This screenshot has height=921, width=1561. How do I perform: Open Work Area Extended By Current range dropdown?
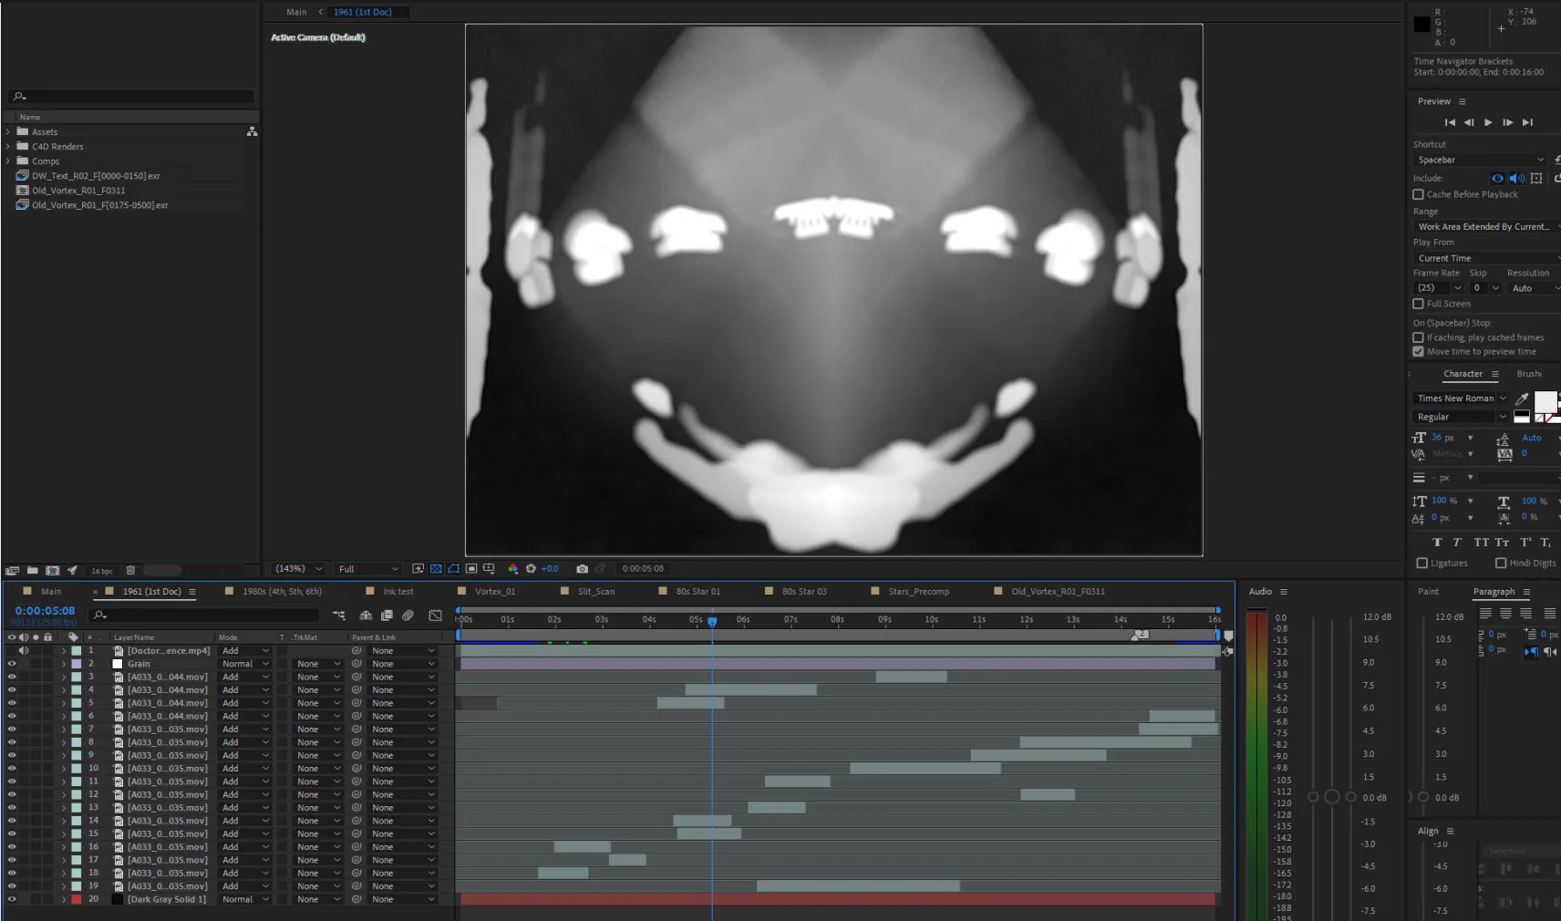click(1486, 226)
